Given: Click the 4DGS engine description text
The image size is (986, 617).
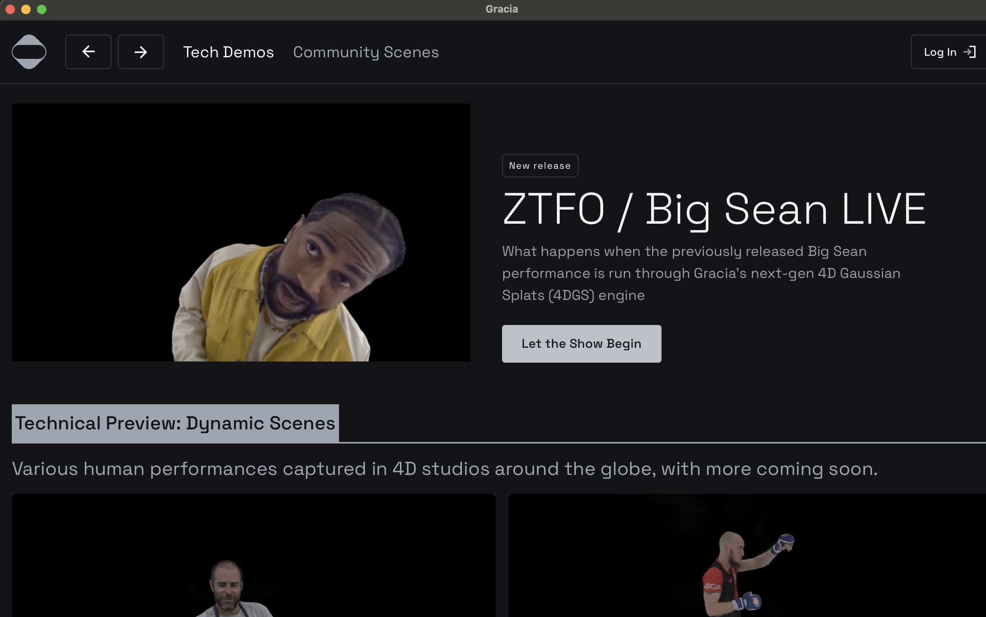Looking at the screenshot, I should click(701, 274).
